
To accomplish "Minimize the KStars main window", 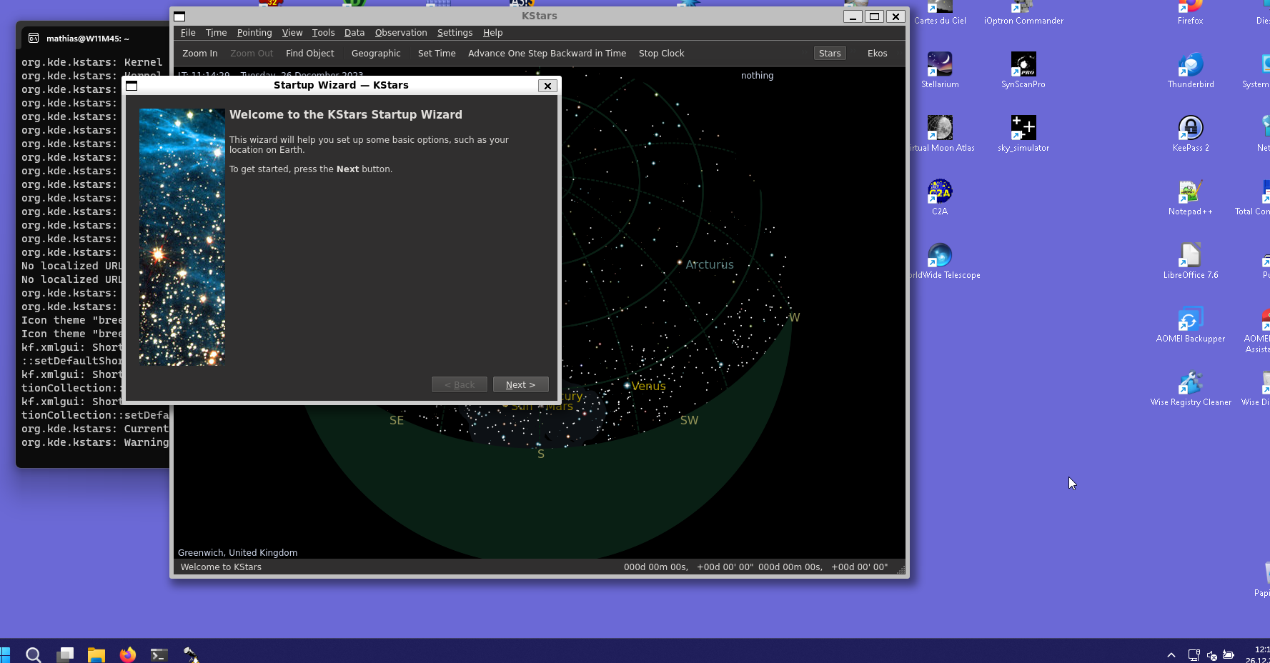I will pyautogui.click(x=853, y=16).
